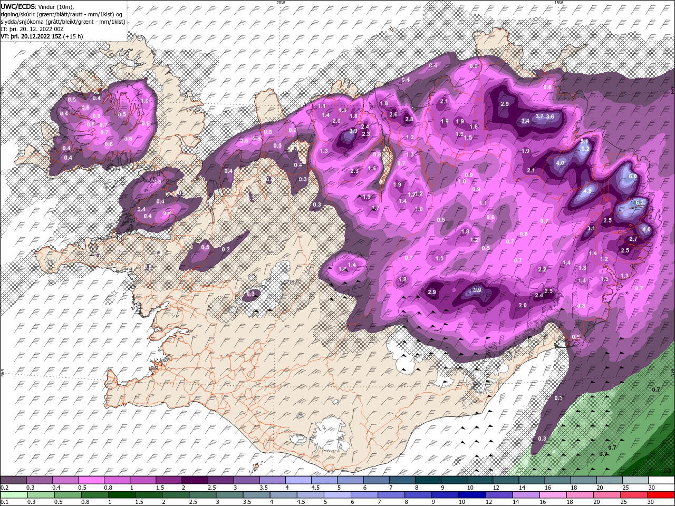Click the 6.3 precipitation value on the map
The image size is (675, 506).
[x=640, y=202]
